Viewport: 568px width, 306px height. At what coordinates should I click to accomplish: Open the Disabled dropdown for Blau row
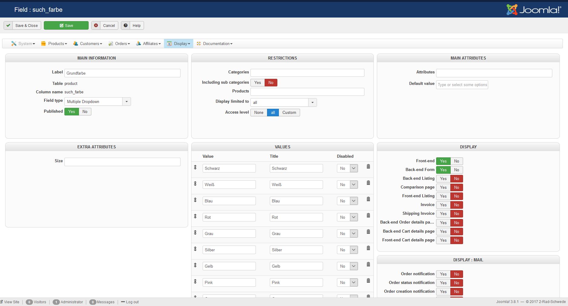[x=347, y=201]
